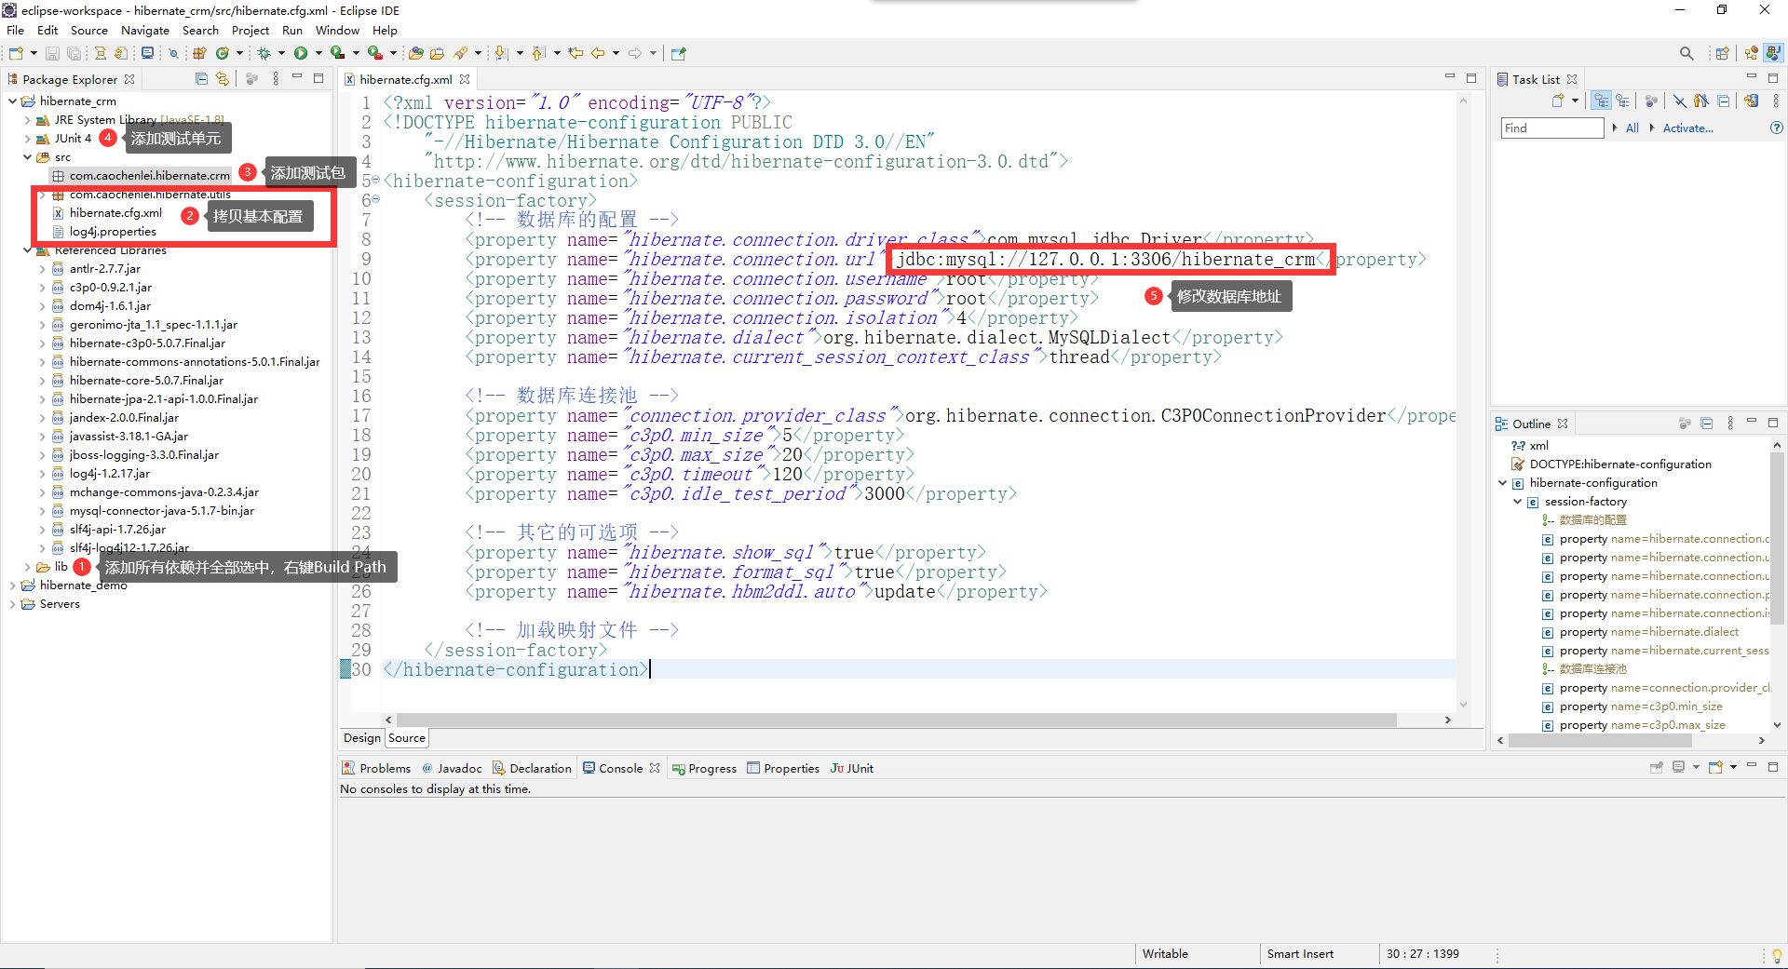Select the Debug toolbar icon
This screenshot has height=969, width=1788.
point(265,53)
